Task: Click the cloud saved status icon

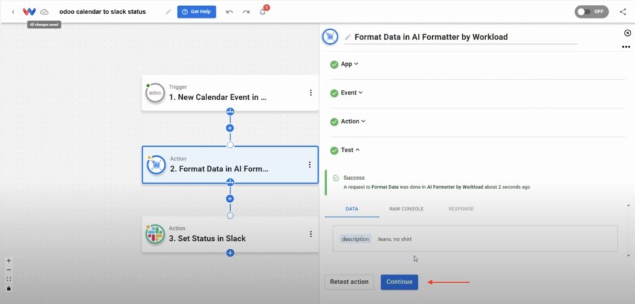Action: pos(45,12)
